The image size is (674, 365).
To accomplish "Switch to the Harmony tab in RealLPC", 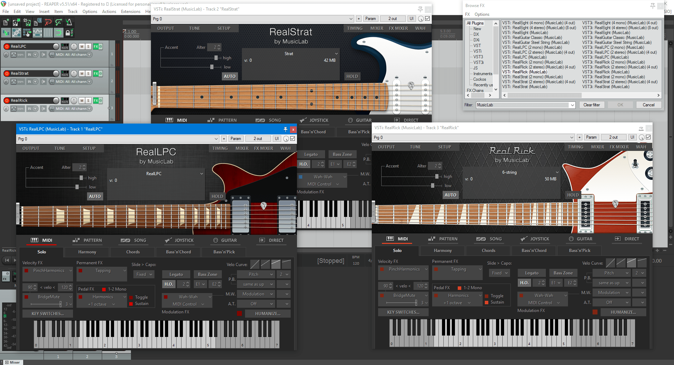I will point(87,252).
